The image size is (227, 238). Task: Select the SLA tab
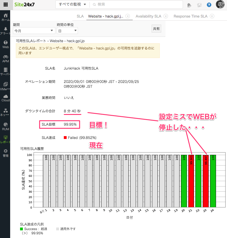[x=80, y=16]
